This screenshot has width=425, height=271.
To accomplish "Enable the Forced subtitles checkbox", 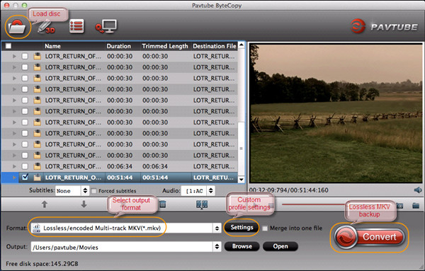I will 93,191.
